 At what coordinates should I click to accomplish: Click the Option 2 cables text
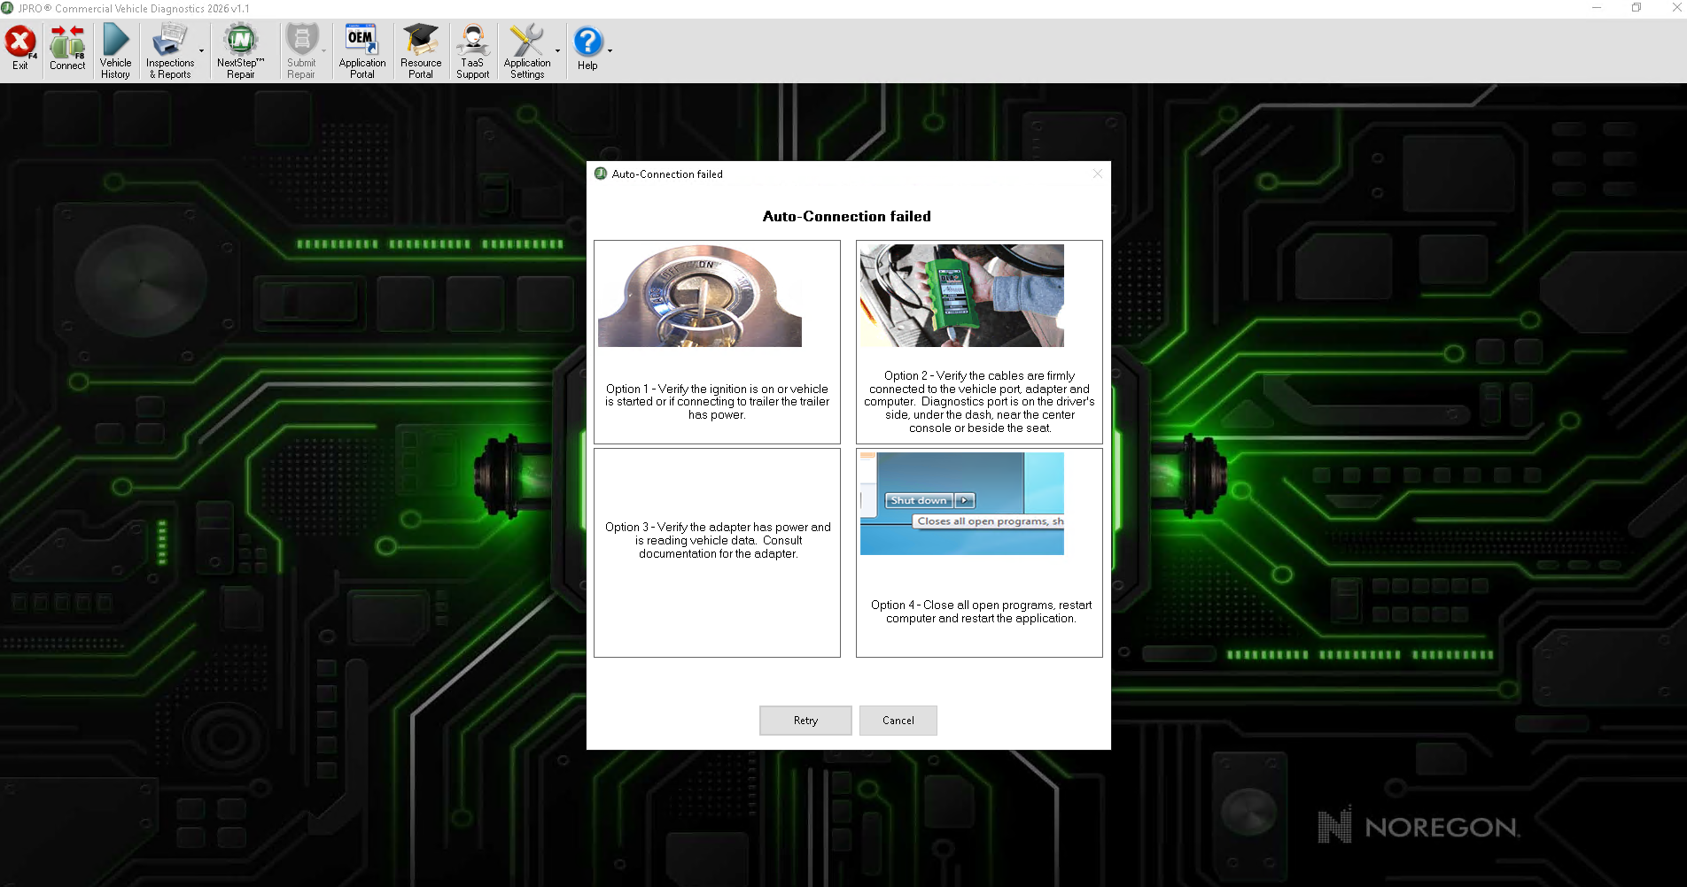click(979, 402)
